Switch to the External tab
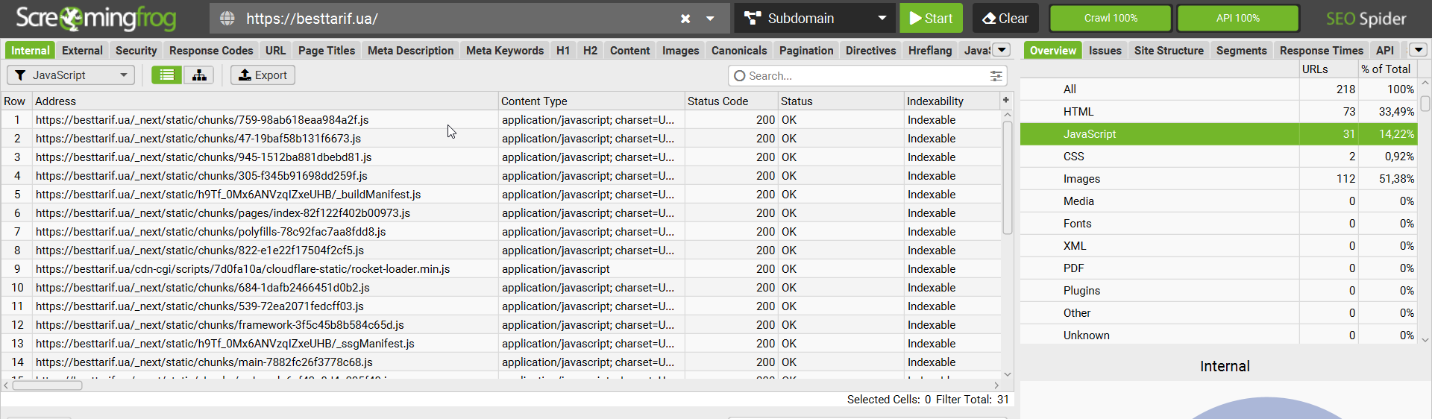 pyautogui.click(x=82, y=50)
